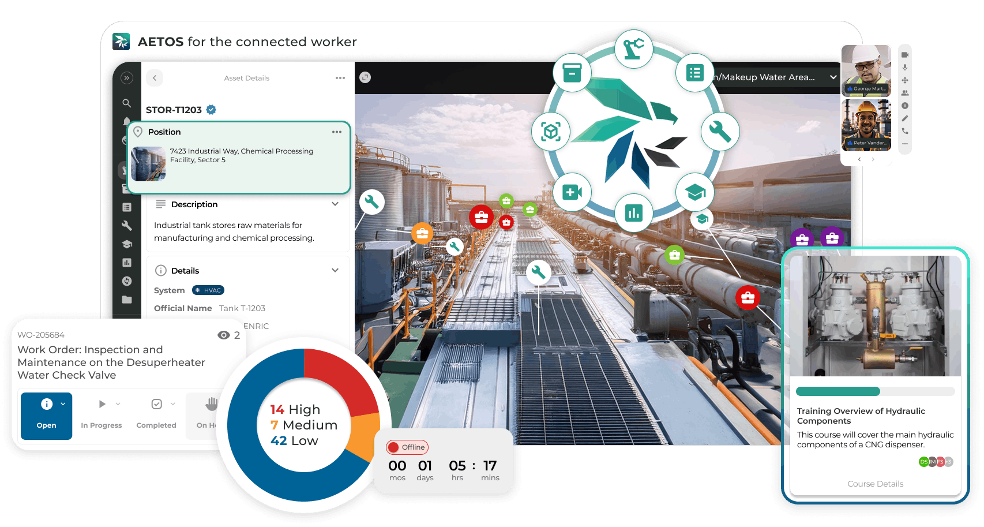Select the Open status tab
This screenshot has height=527, width=984.
pos(47,416)
